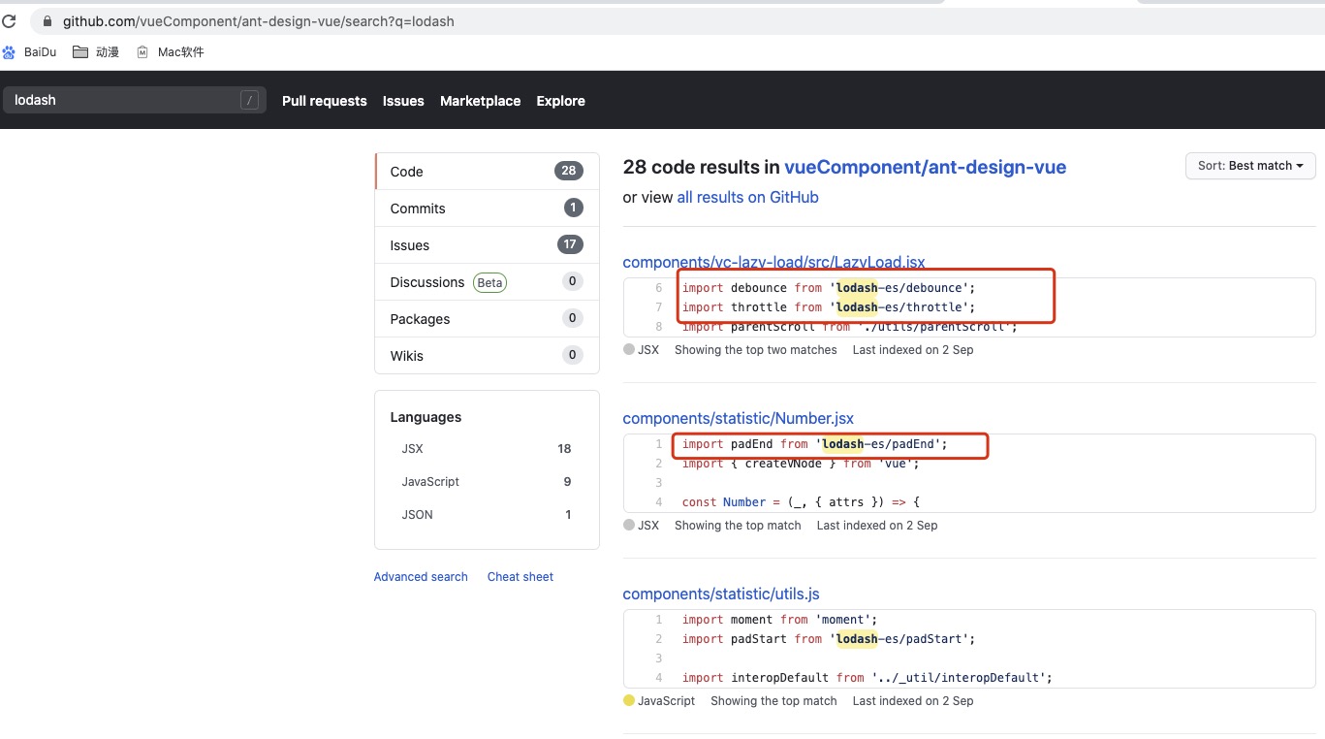
Task: Click the 'import moment' code line
Action: [x=779, y=620]
